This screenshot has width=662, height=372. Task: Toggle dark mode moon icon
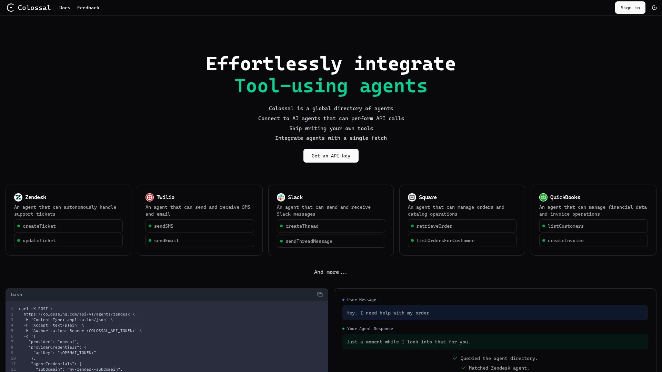[x=654, y=8]
